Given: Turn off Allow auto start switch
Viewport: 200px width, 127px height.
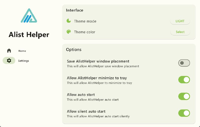Looking at the screenshot, I should click(184, 96).
